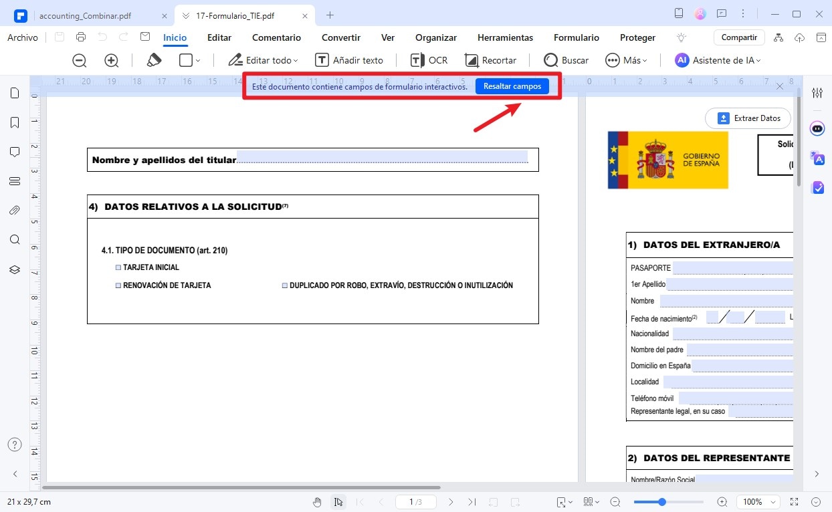Viewport: 832px width, 512px height.
Task: Open the fit page mode dropdown in the status bar
Action: [564, 501]
